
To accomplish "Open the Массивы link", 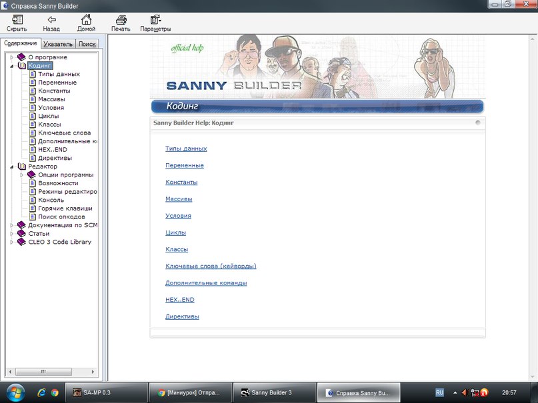I will [179, 199].
